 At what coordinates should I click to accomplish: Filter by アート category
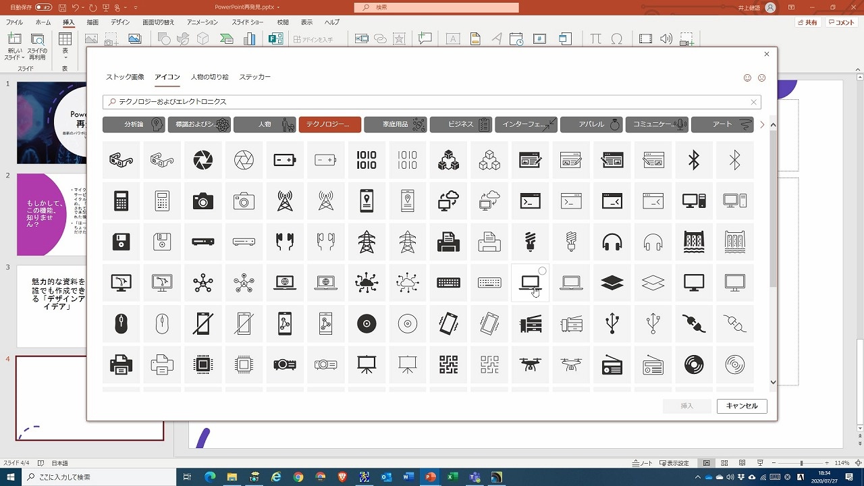pyautogui.click(x=722, y=124)
